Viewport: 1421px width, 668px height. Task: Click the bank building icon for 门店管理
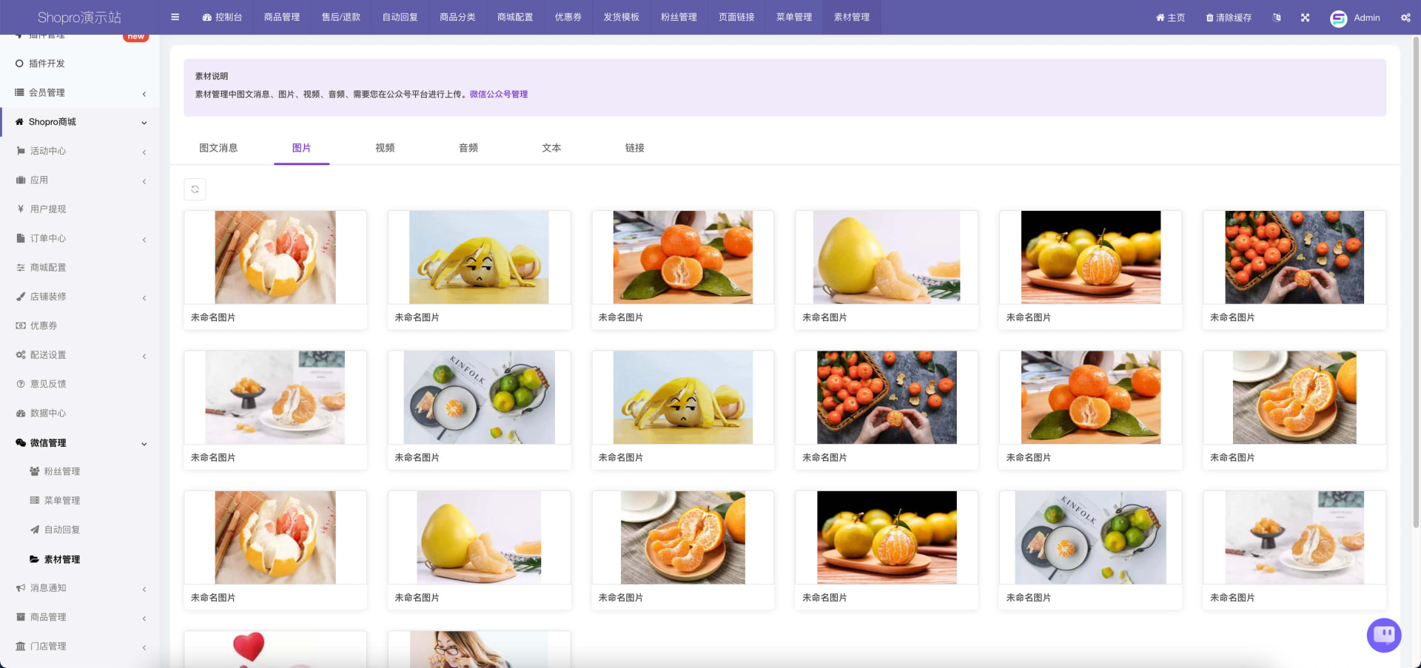21,647
